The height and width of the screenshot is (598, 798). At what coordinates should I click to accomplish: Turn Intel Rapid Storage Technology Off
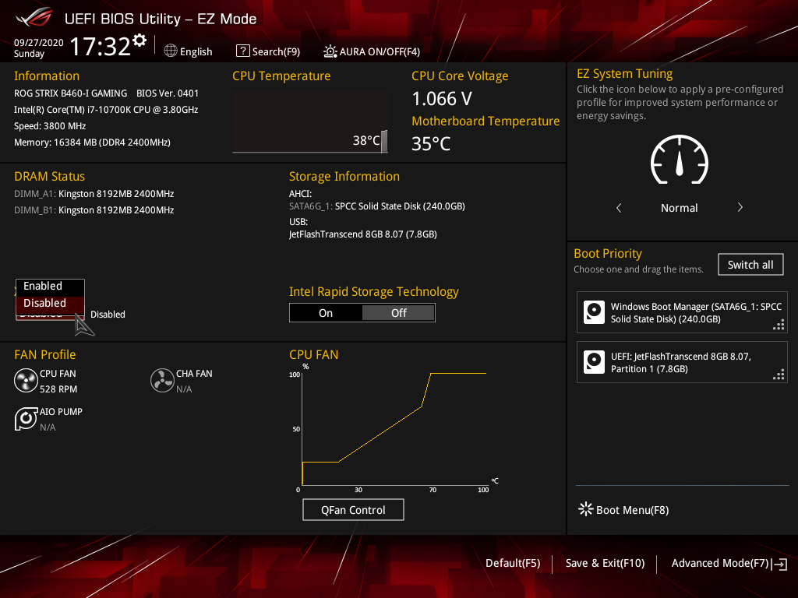(398, 313)
